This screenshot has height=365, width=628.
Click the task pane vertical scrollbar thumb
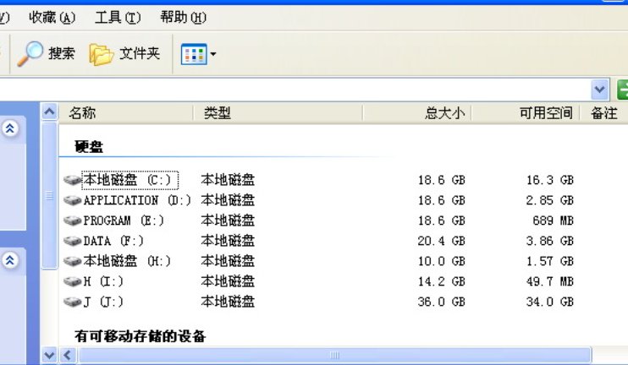point(49,195)
